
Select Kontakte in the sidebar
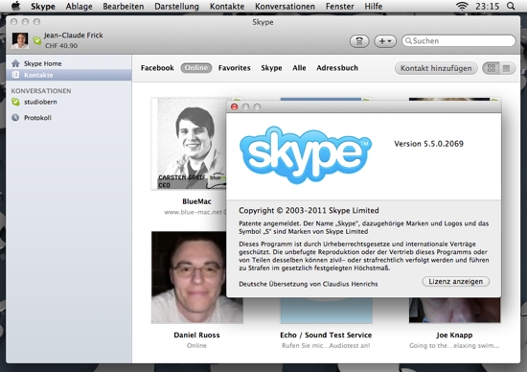tap(69, 75)
